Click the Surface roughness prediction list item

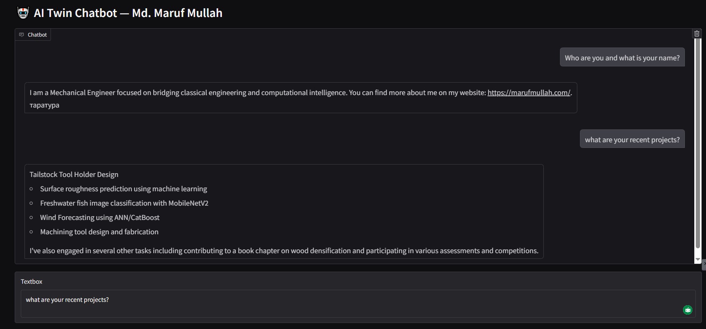[123, 189]
